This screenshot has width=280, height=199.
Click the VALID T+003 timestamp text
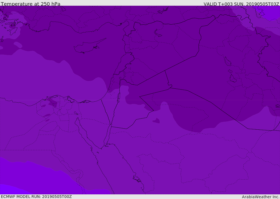pyautogui.click(x=241, y=4)
